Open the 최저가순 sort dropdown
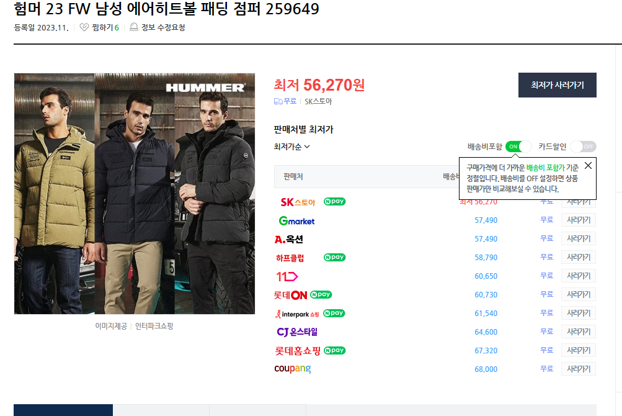The height and width of the screenshot is (416, 622). tap(291, 147)
